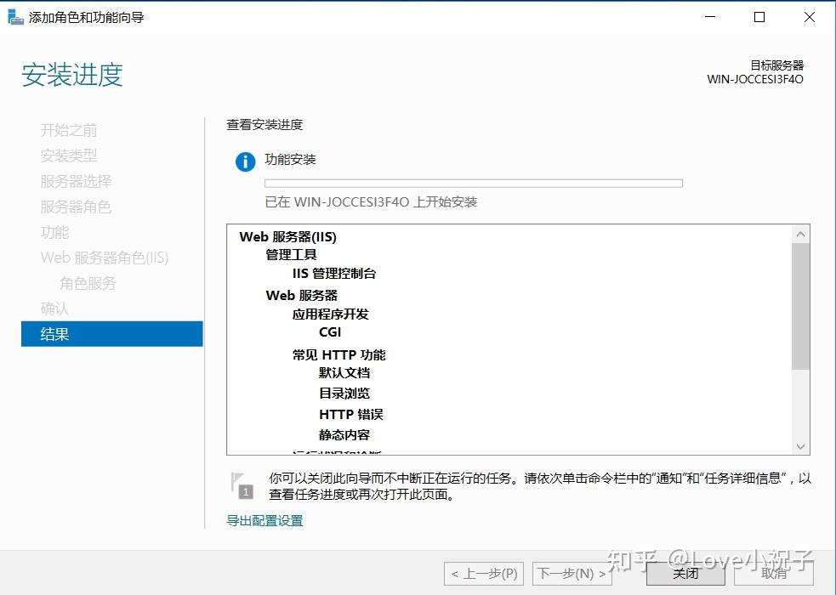836x595 pixels.
Task: Select 开始之前 step in sidebar
Action: (x=69, y=130)
